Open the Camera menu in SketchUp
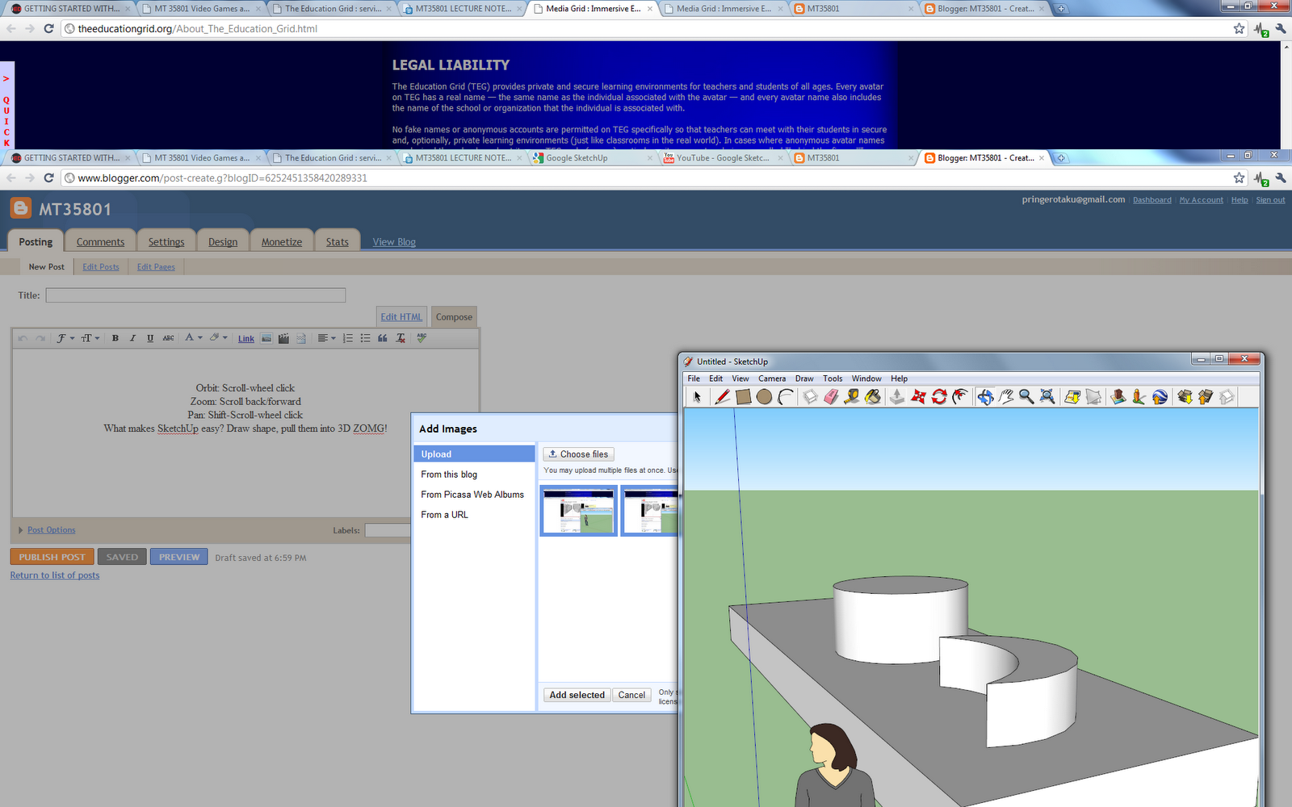This screenshot has width=1292, height=807. point(772,378)
